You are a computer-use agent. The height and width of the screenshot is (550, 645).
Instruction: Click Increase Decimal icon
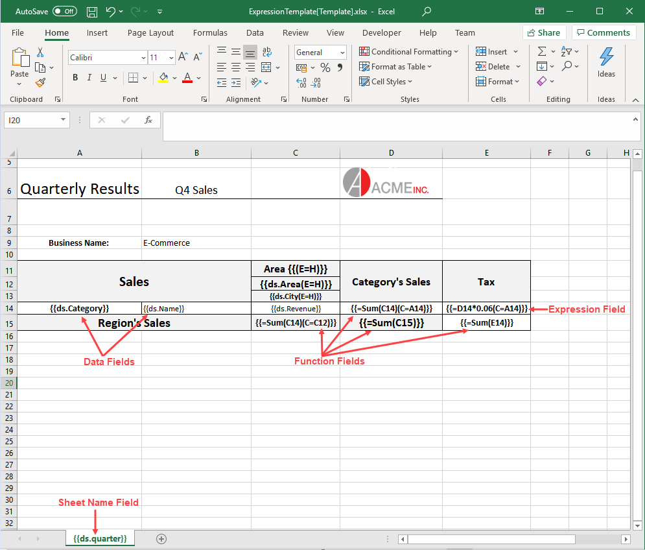[x=301, y=83]
